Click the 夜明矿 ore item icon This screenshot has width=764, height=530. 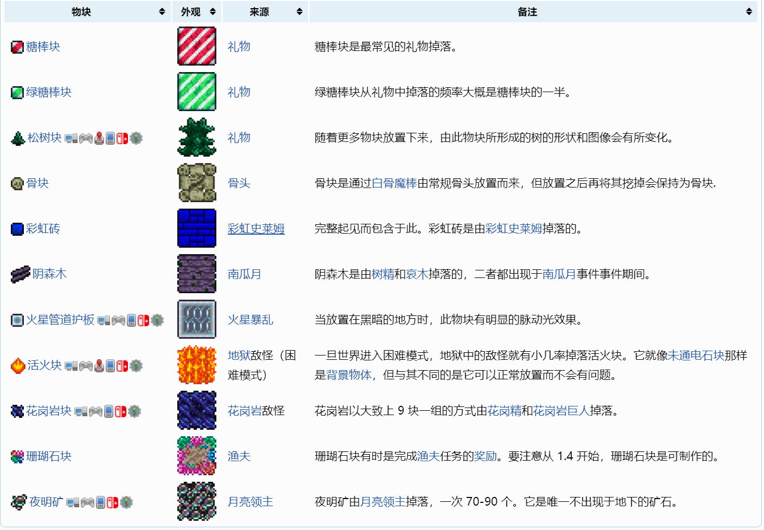(18, 502)
